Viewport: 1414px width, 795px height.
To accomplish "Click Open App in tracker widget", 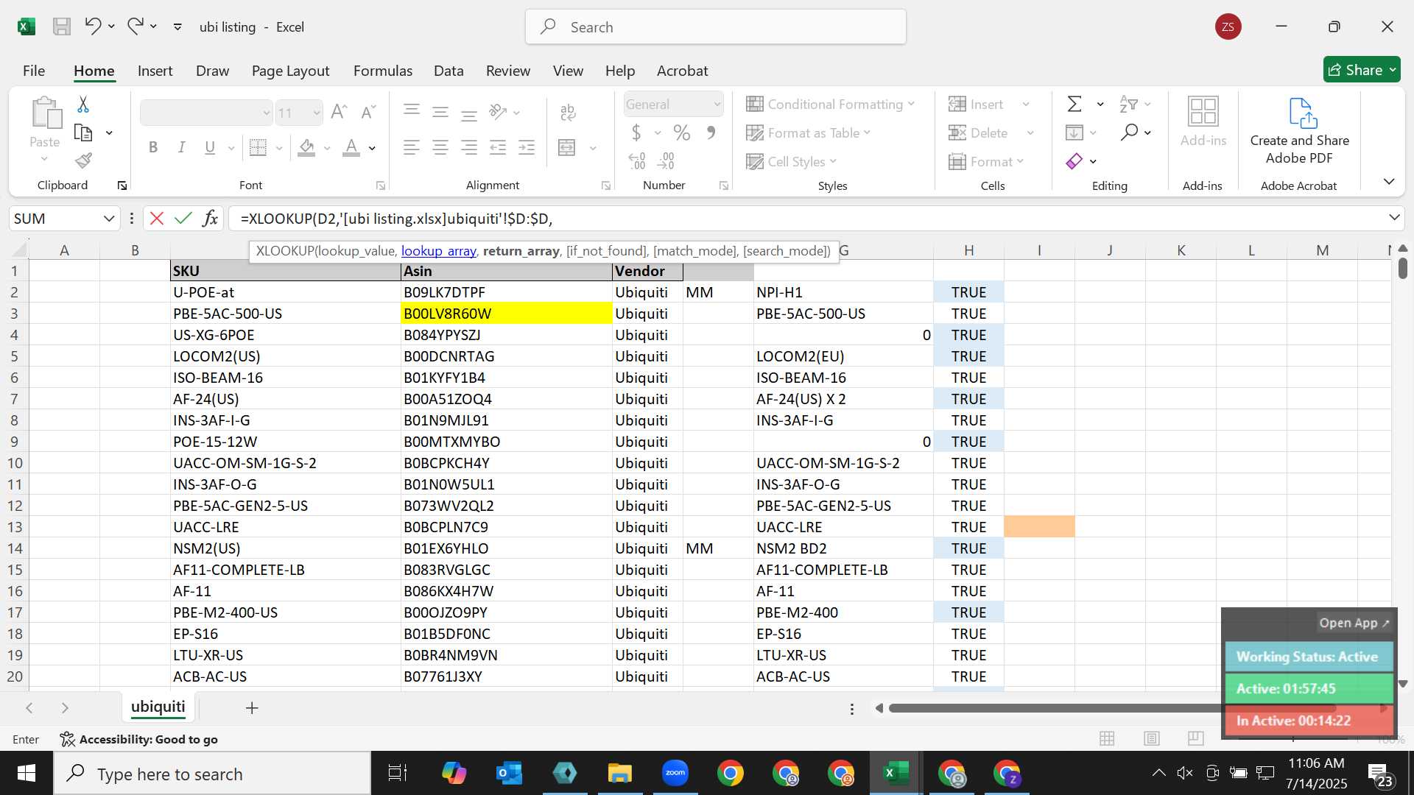I will pyautogui.click(x=1354, y=623).
